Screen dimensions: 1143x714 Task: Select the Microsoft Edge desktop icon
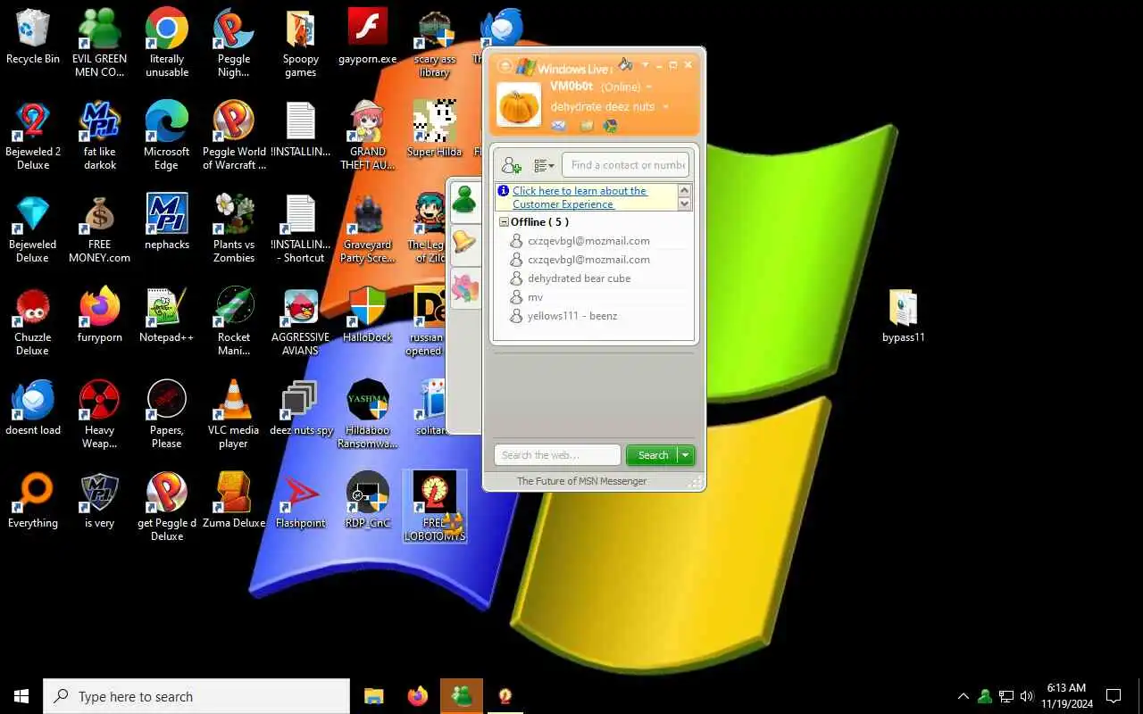[x=167, y=136]
